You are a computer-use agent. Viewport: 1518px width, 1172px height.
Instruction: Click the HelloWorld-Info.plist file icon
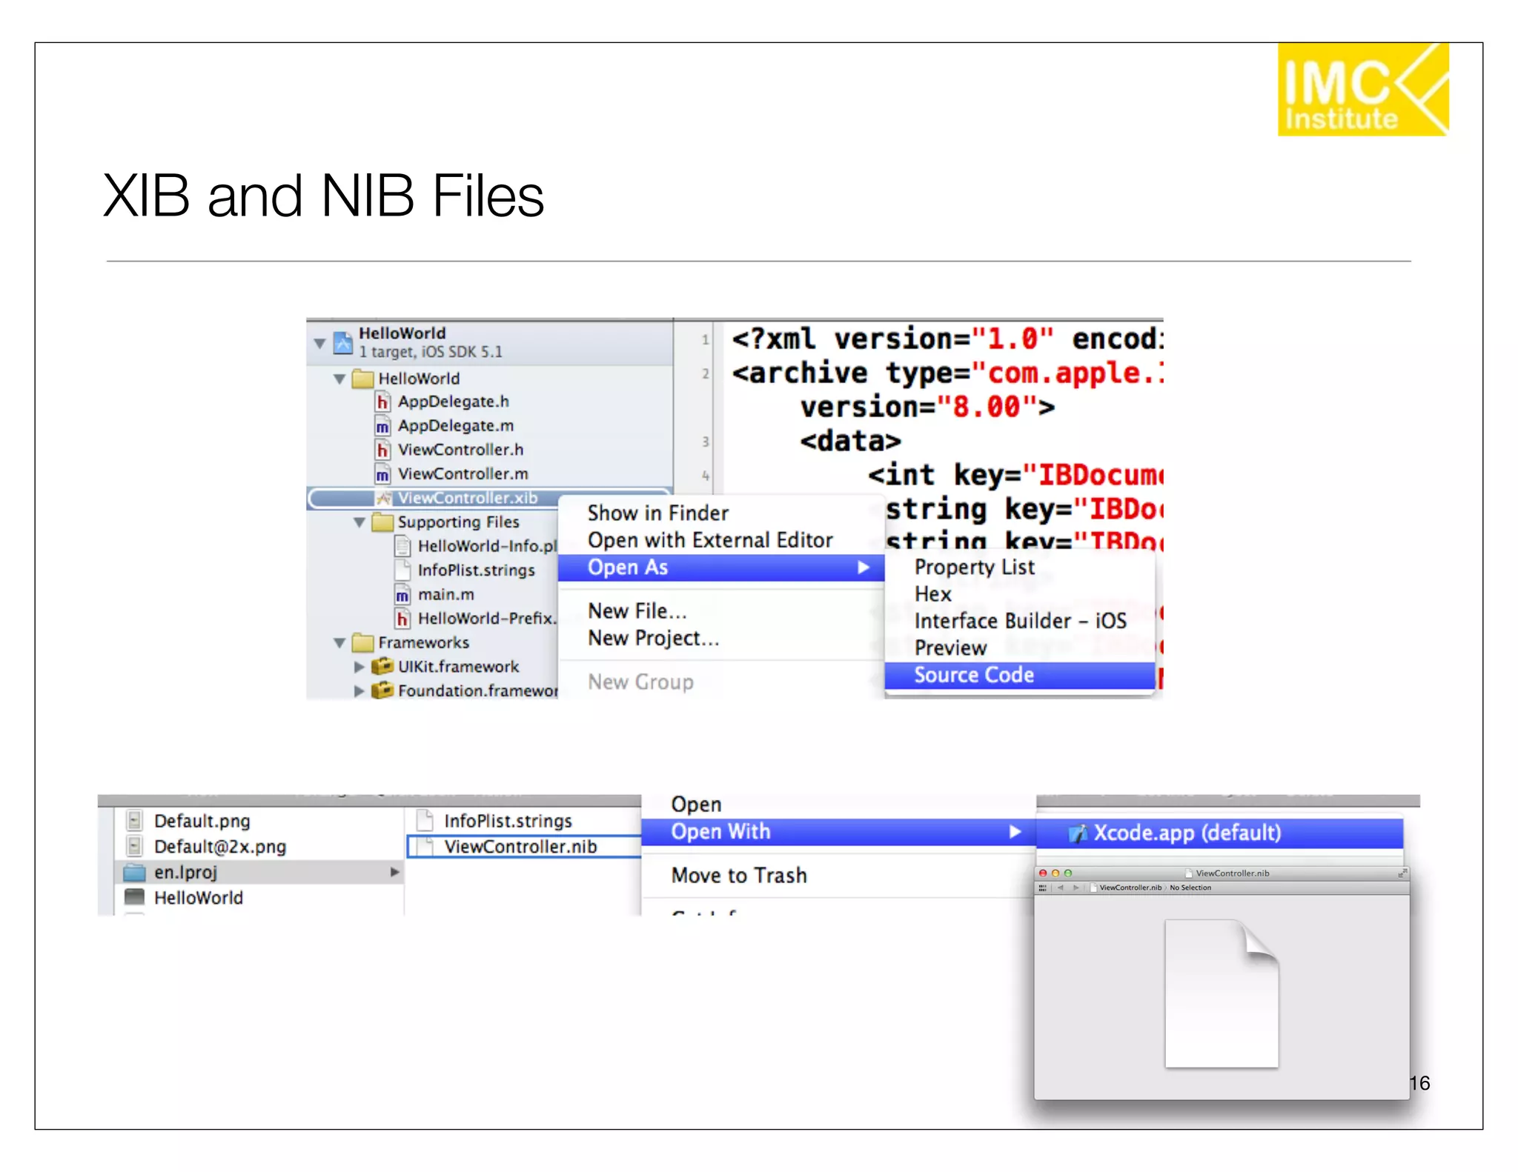(x=402, y=547)
